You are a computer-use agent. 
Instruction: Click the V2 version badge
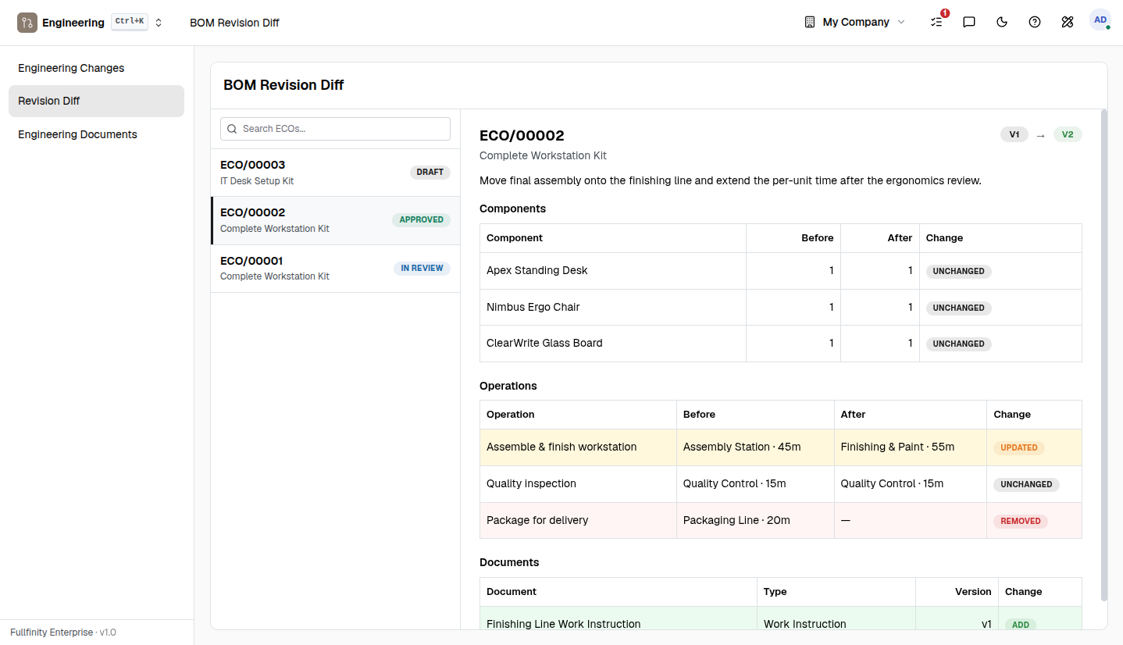(1068, 134)
